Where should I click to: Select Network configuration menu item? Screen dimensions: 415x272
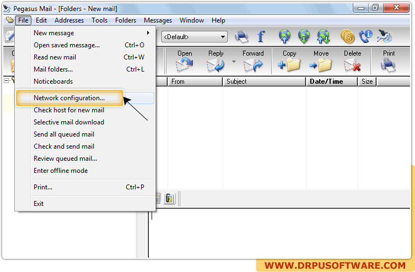(x=85, y=98)
